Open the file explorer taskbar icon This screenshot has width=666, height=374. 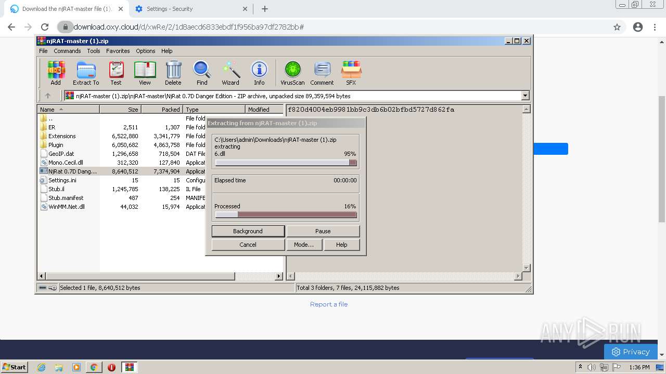[59, 367]
